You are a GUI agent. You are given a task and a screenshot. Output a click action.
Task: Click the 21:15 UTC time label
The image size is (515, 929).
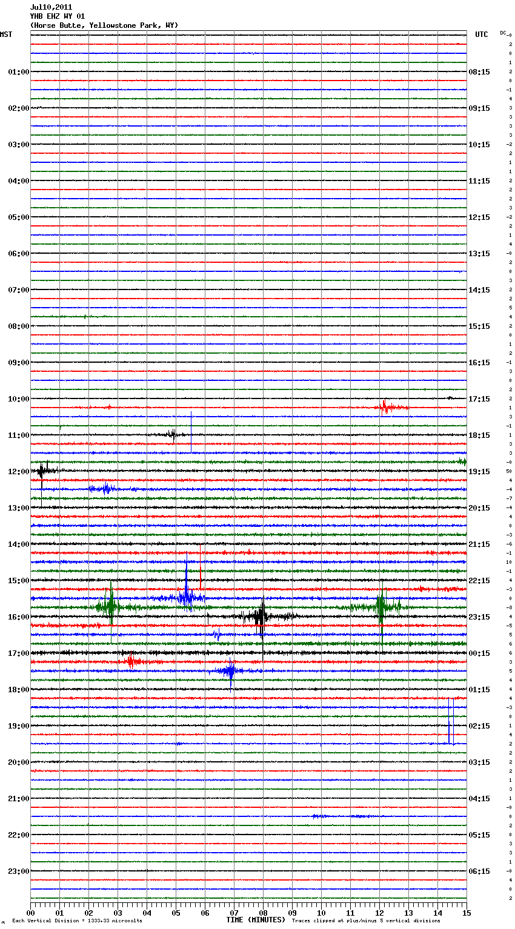(479, 544)
